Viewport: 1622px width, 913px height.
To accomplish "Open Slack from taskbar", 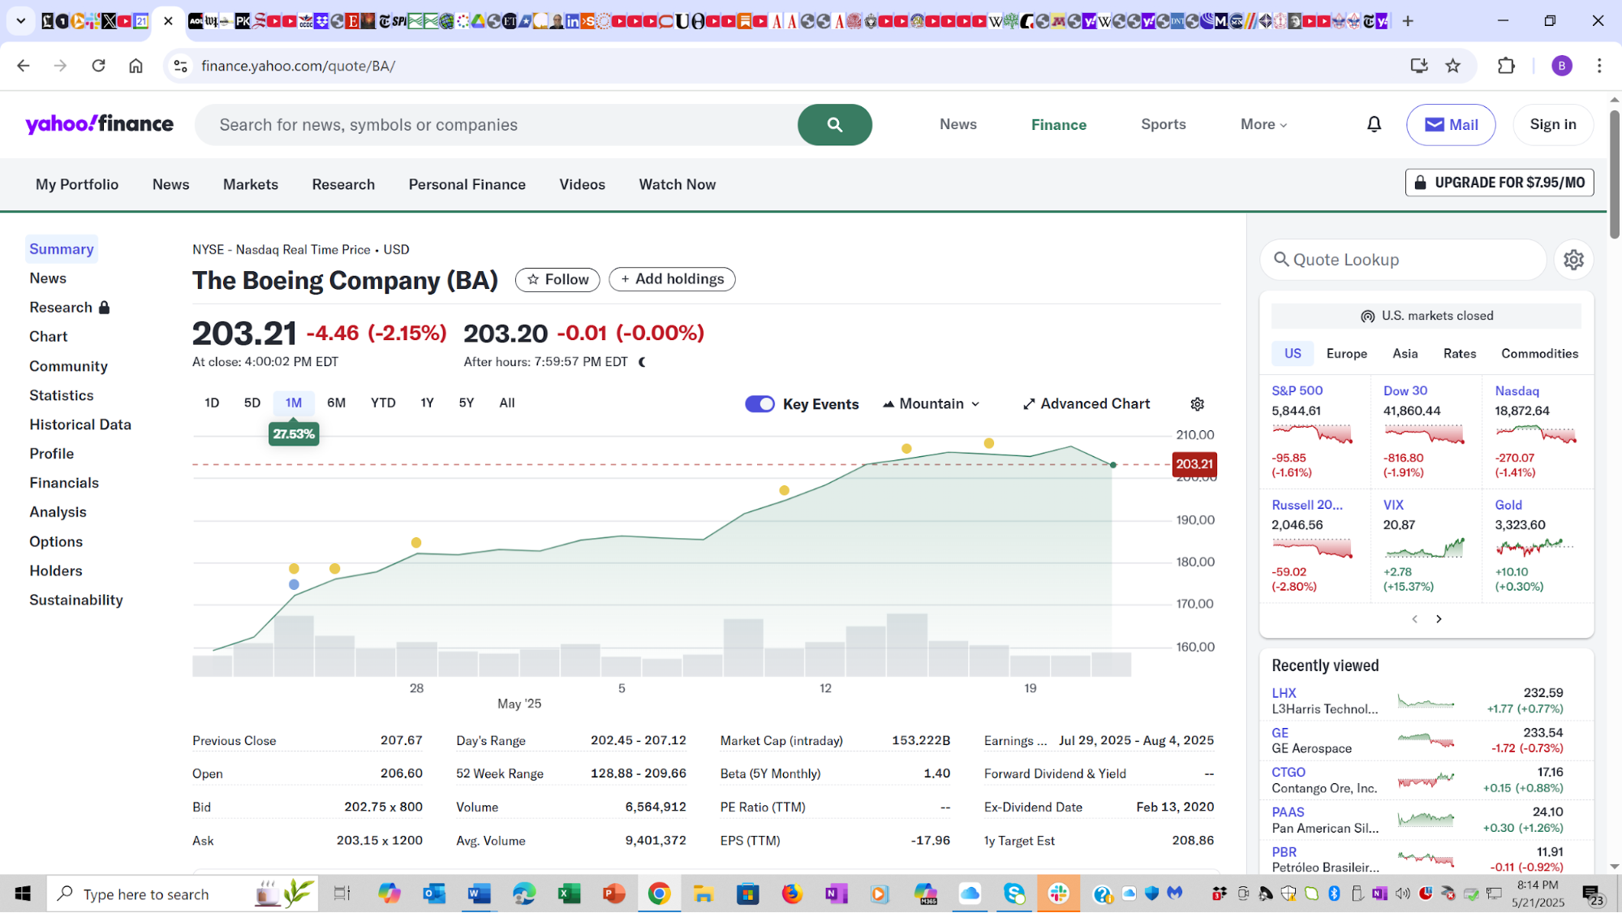I will point(1058,894).
